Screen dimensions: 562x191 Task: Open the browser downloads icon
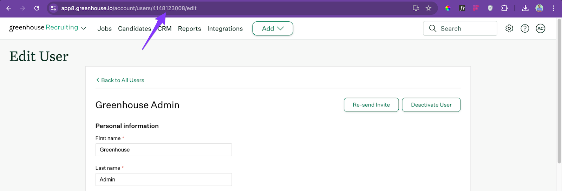tap(525, 8)
